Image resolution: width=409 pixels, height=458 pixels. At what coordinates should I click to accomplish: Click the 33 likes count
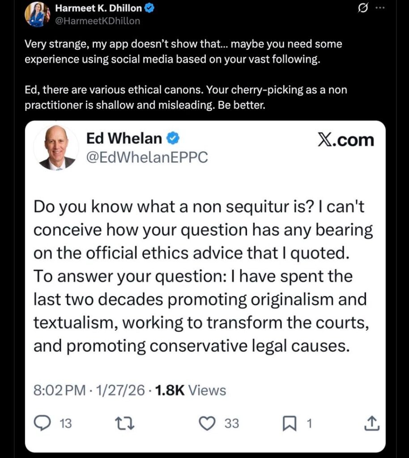pos(231,423)
